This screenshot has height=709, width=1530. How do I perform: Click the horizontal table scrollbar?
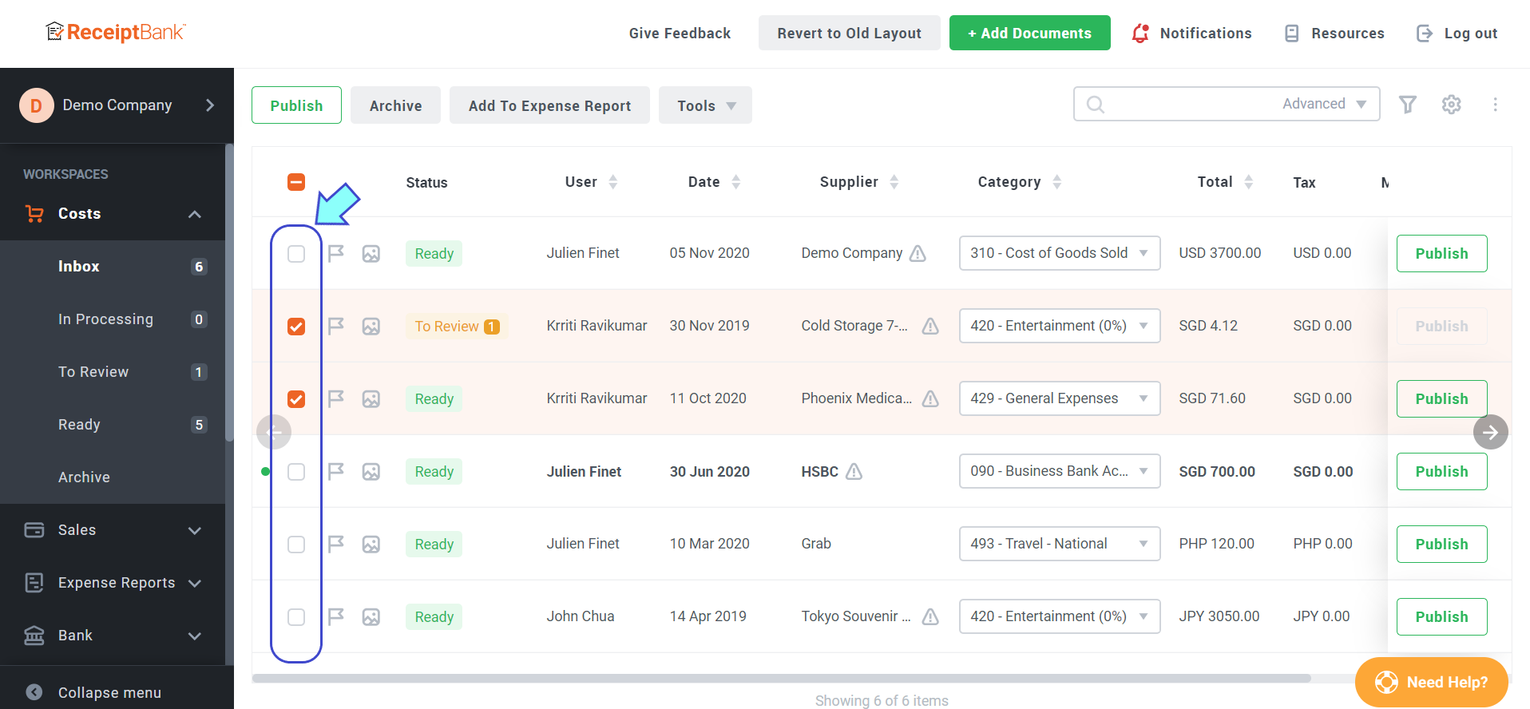[782, 679]
